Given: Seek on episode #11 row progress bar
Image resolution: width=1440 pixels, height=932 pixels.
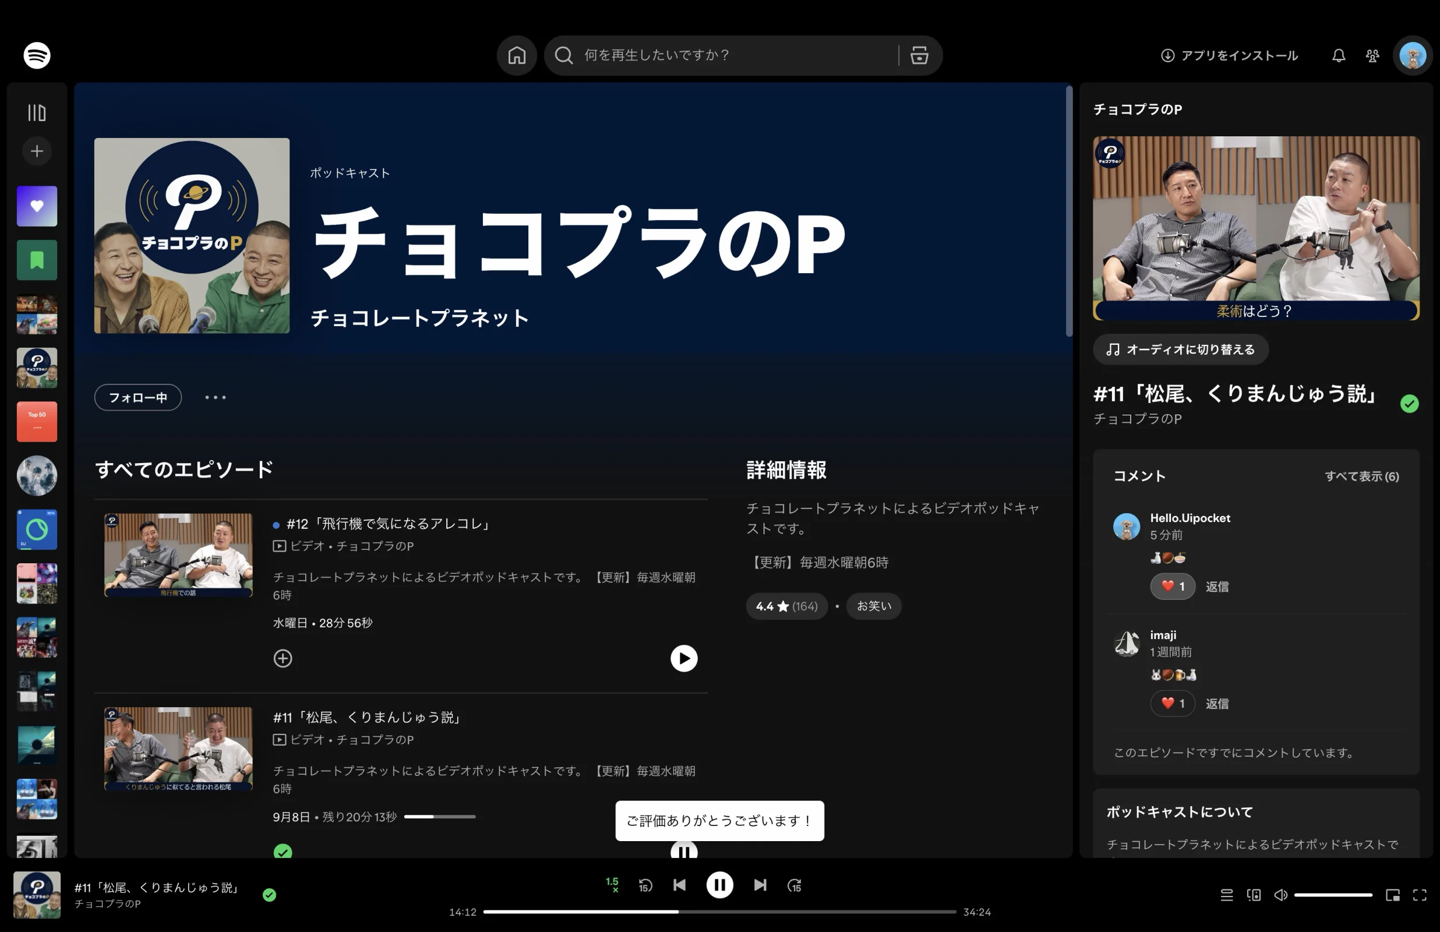Looking at the screenshot, I should tap(440, 817).
